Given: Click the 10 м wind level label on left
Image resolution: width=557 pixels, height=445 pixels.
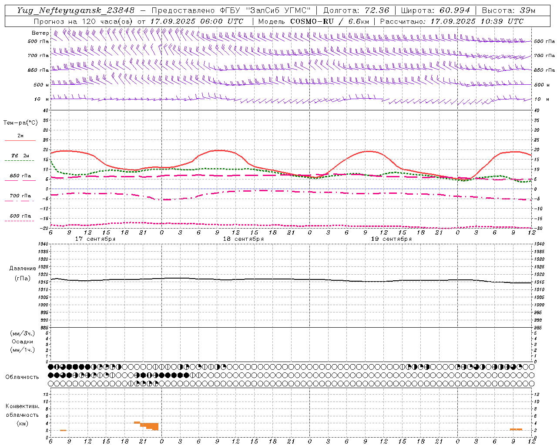Looking at the screenshot, I should pos(42,100).
